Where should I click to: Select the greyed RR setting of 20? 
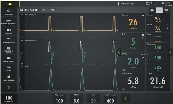pyautogui.click(x=93, y=99)
